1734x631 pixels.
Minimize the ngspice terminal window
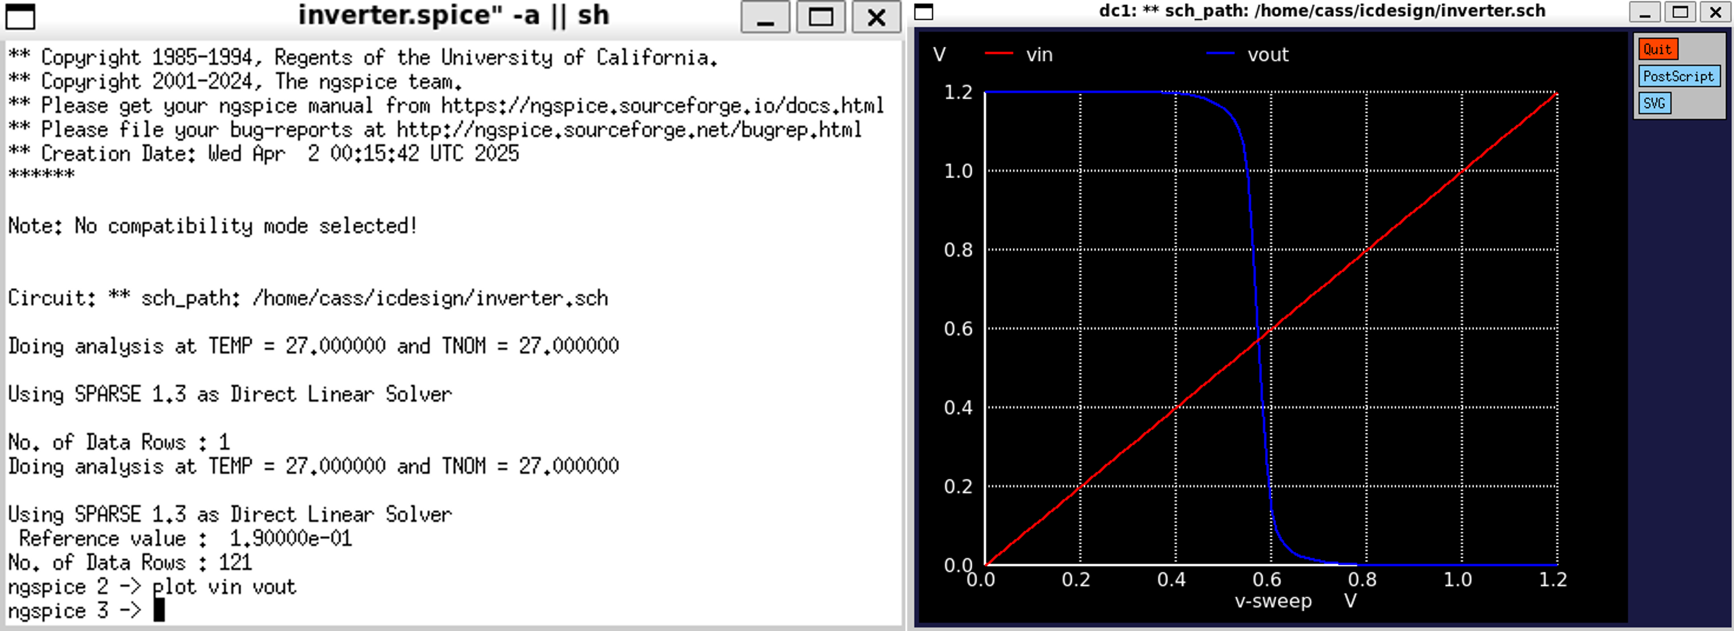765,17
